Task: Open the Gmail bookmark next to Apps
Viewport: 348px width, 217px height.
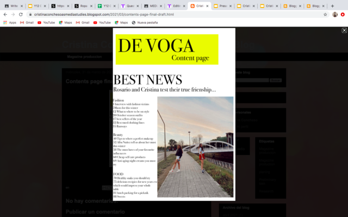Action: pos(27,23)
